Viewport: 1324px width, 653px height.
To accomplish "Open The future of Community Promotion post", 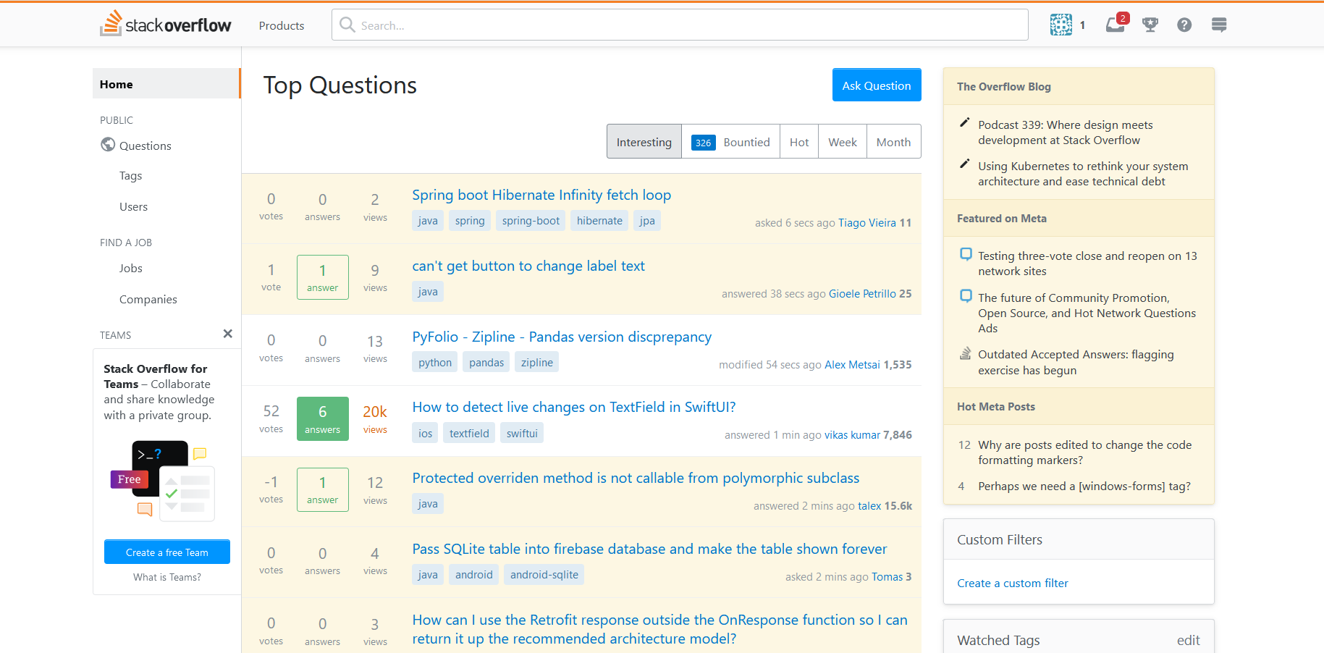I will (1087, 313).
